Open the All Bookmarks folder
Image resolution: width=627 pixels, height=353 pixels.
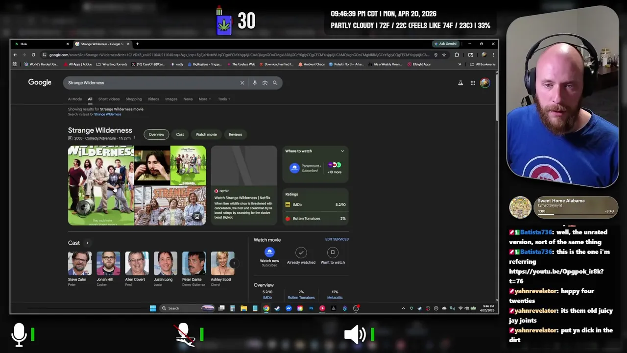pyautogui.click(x=482, y=64)
